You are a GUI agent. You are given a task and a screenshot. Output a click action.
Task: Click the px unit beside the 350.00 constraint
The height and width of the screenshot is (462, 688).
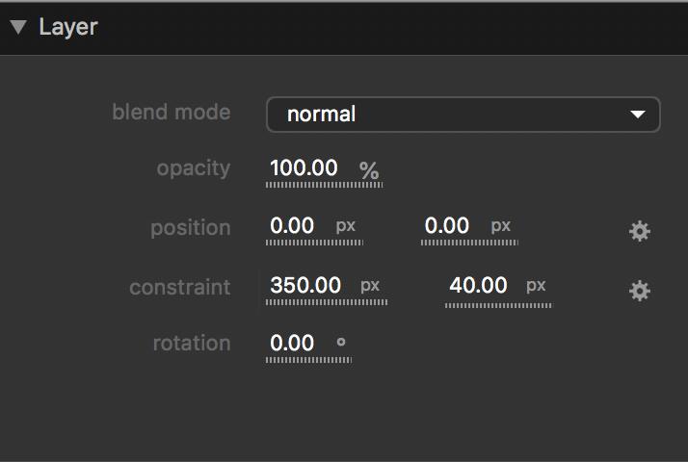click(370, 286)
